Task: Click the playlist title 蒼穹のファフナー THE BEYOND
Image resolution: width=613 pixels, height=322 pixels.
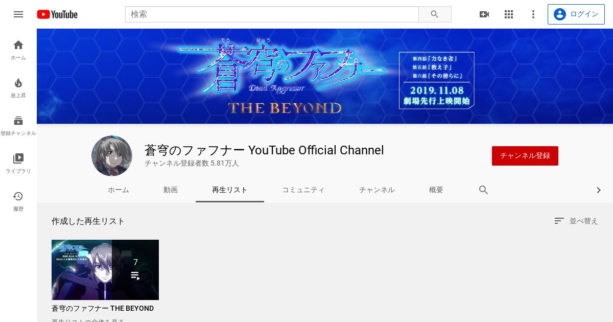Action: 103,309
